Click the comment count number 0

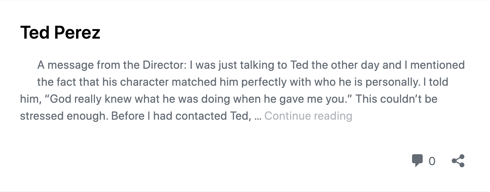click(x=432, y=161)
